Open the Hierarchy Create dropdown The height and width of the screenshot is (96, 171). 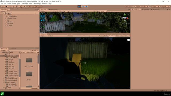pos(3,11)
